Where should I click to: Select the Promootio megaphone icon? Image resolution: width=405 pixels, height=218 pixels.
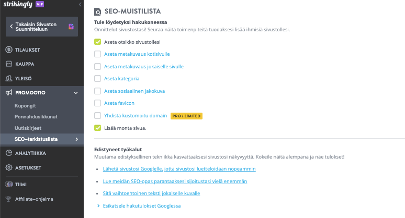(x=8, y=93)
